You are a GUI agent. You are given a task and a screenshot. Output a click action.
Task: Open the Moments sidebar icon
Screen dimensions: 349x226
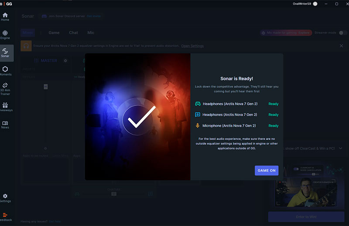tap(5, 71)
